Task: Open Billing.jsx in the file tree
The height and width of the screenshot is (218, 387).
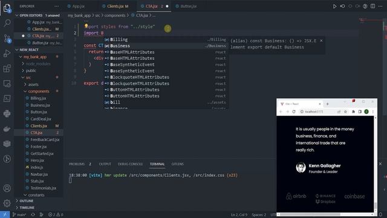Action: click(x=38, y=98)
